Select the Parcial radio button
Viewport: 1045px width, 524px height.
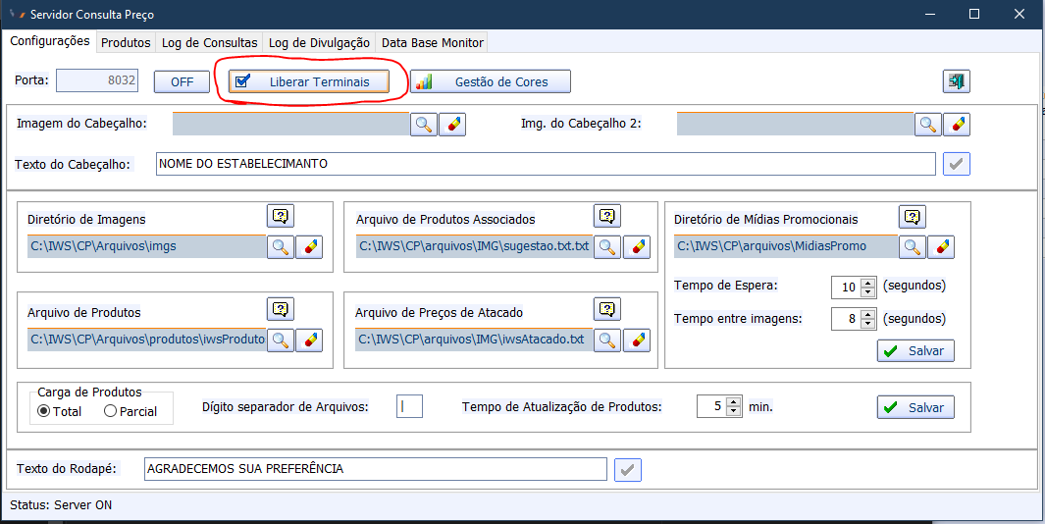tap(110, 411)
